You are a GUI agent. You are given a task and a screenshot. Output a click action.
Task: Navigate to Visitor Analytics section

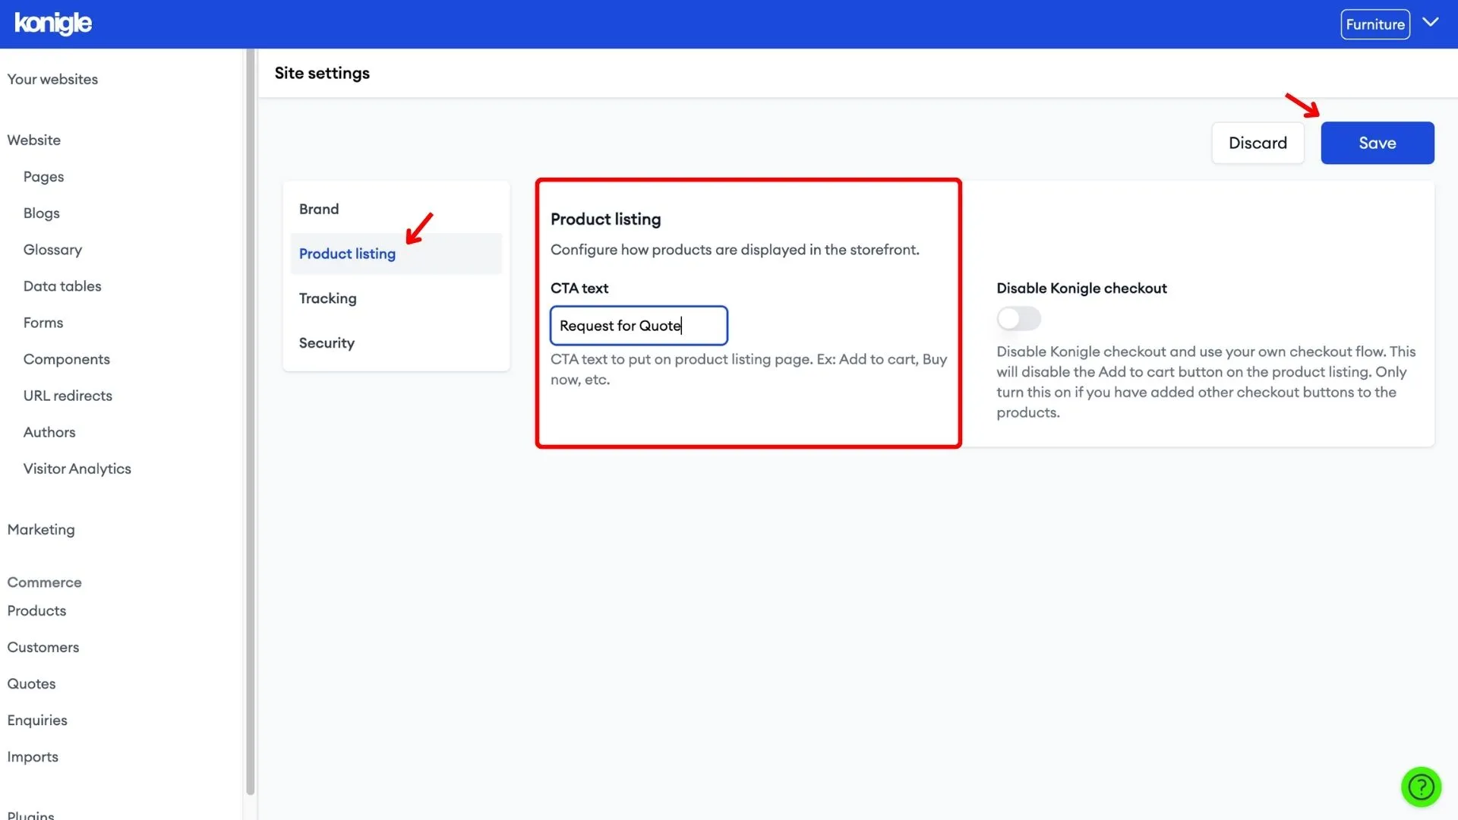[x=77, y=469]
